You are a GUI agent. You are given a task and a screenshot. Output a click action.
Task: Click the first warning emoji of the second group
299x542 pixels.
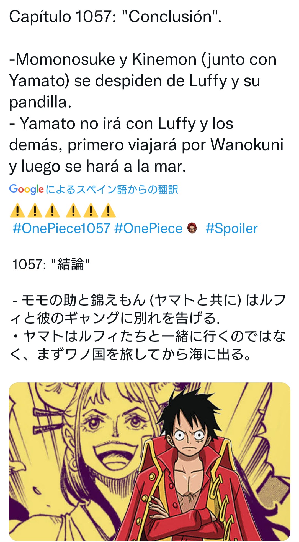pos(73,210)
